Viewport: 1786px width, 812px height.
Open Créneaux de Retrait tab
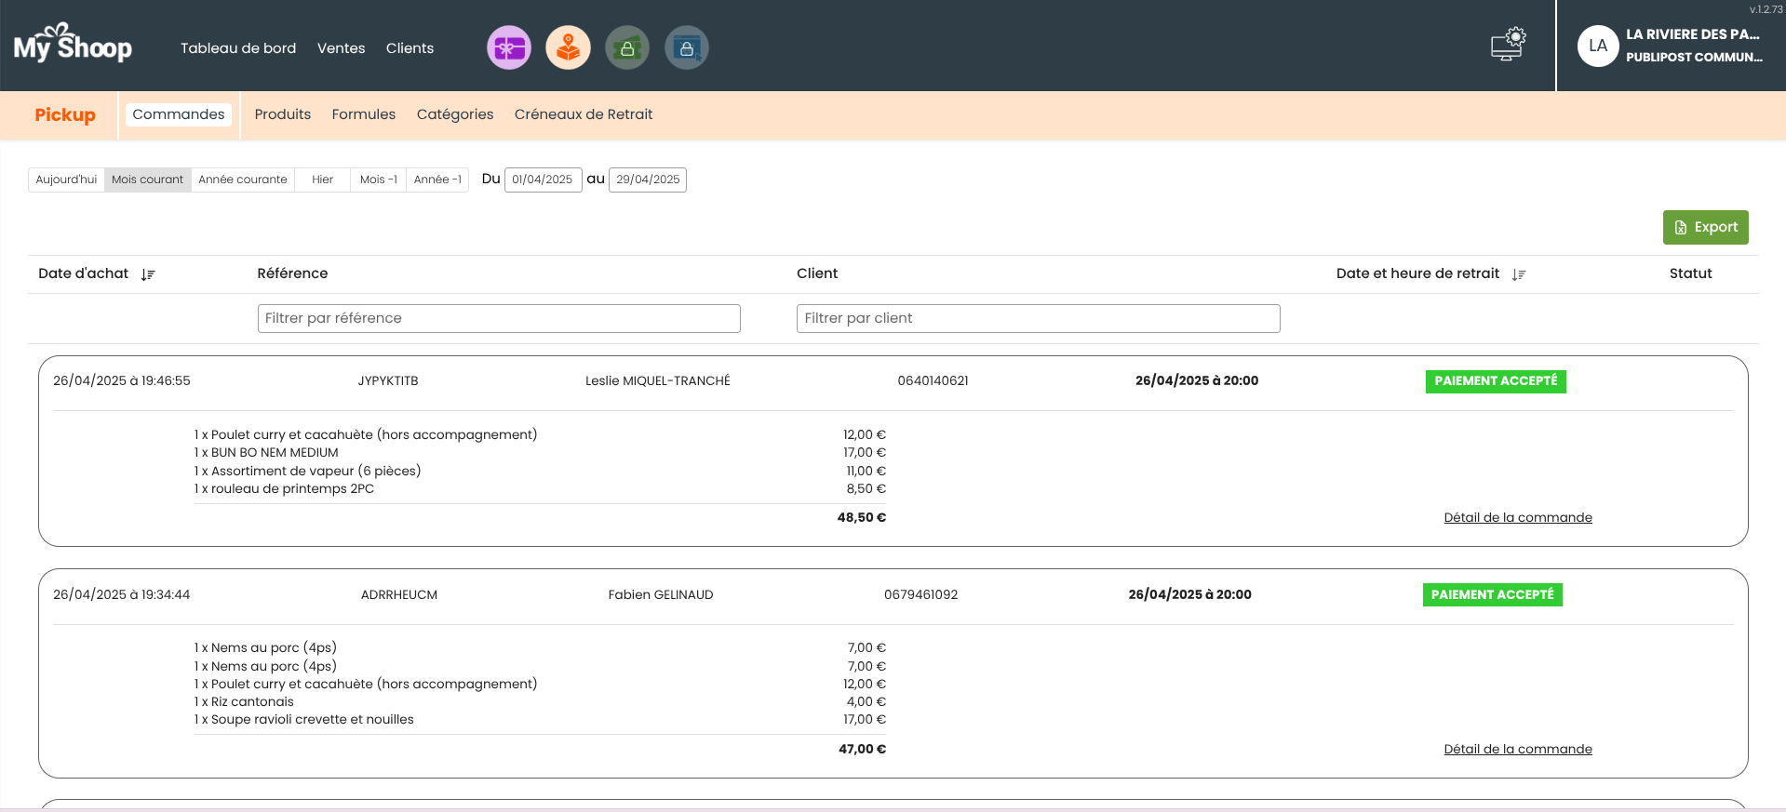[x=584, y=114]
